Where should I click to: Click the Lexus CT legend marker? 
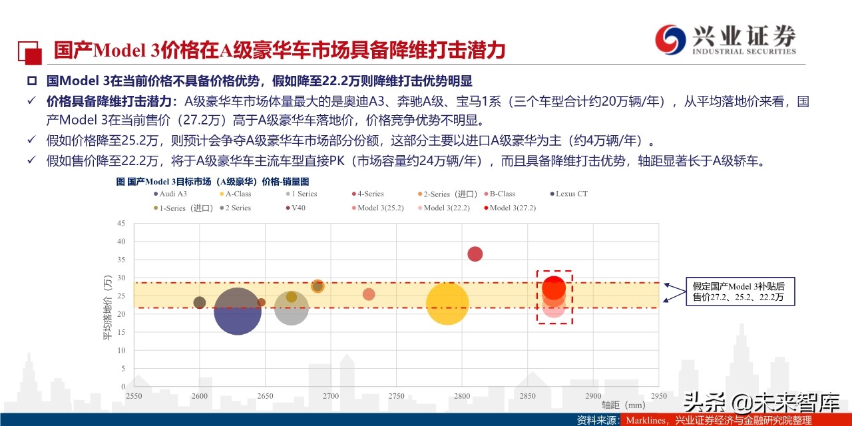point(550,193)
